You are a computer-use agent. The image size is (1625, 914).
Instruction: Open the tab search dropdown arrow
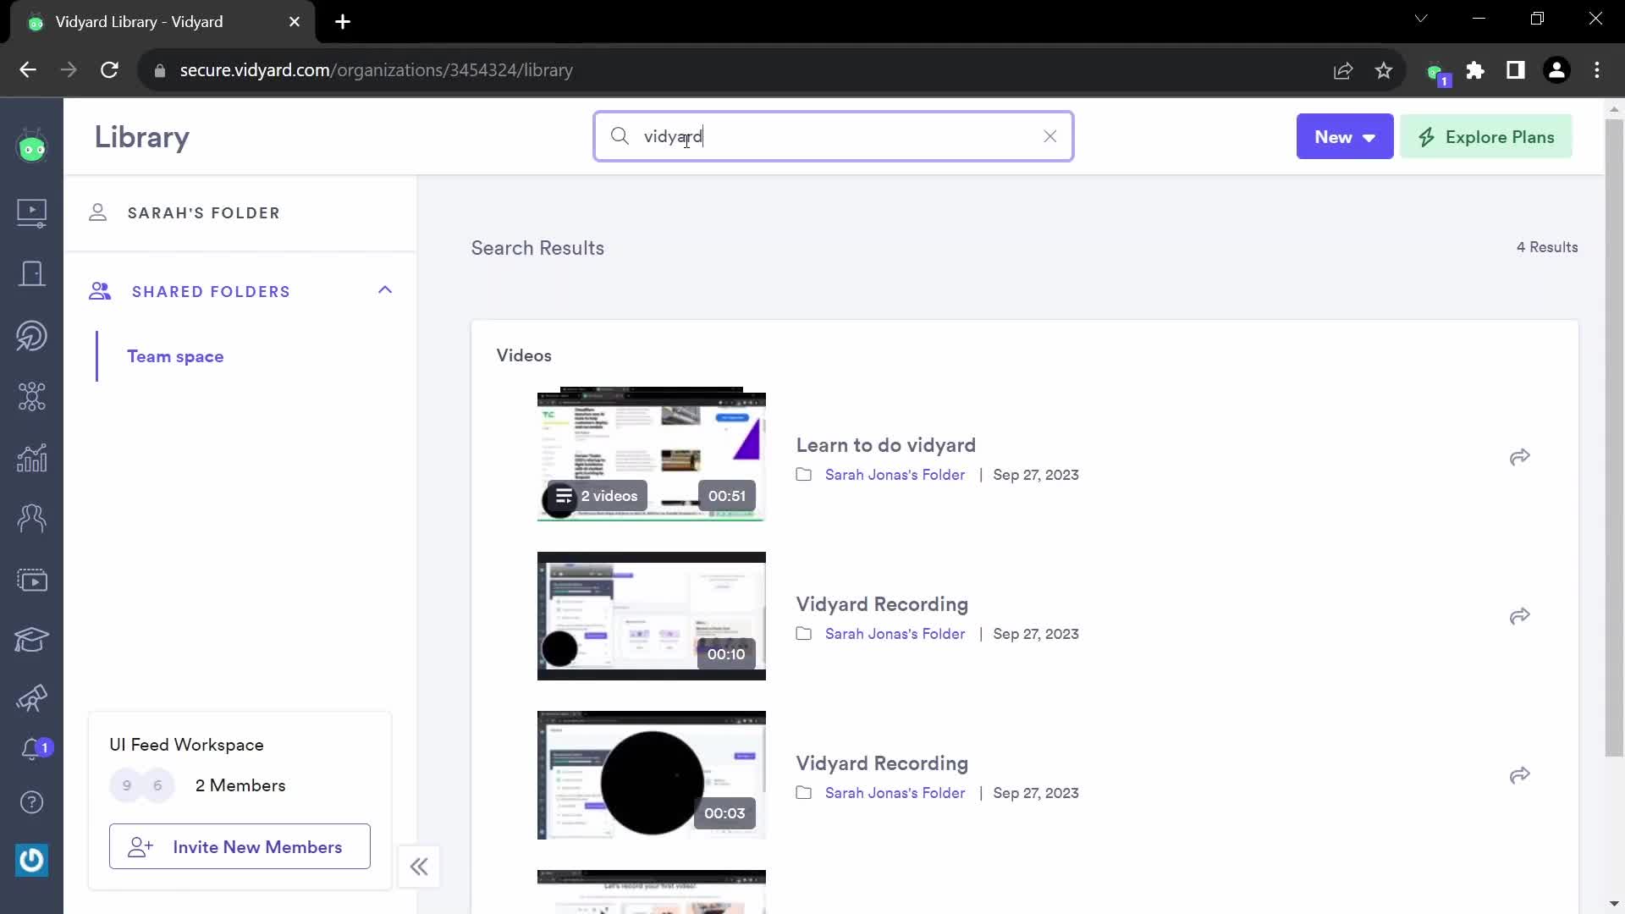[1421, 19]
